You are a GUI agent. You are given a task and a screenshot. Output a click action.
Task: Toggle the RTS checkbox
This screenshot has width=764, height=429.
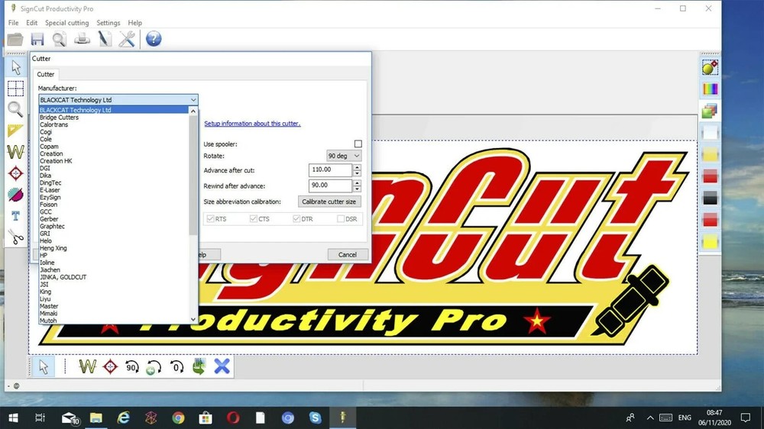[211, 218]
